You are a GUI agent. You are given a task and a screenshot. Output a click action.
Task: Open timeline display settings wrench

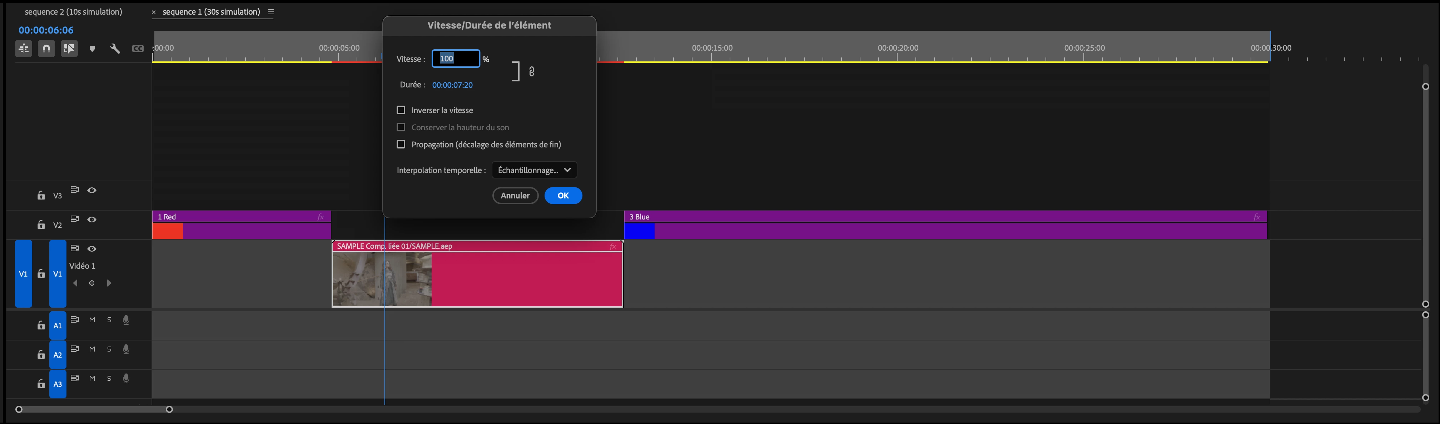point(115,49)
